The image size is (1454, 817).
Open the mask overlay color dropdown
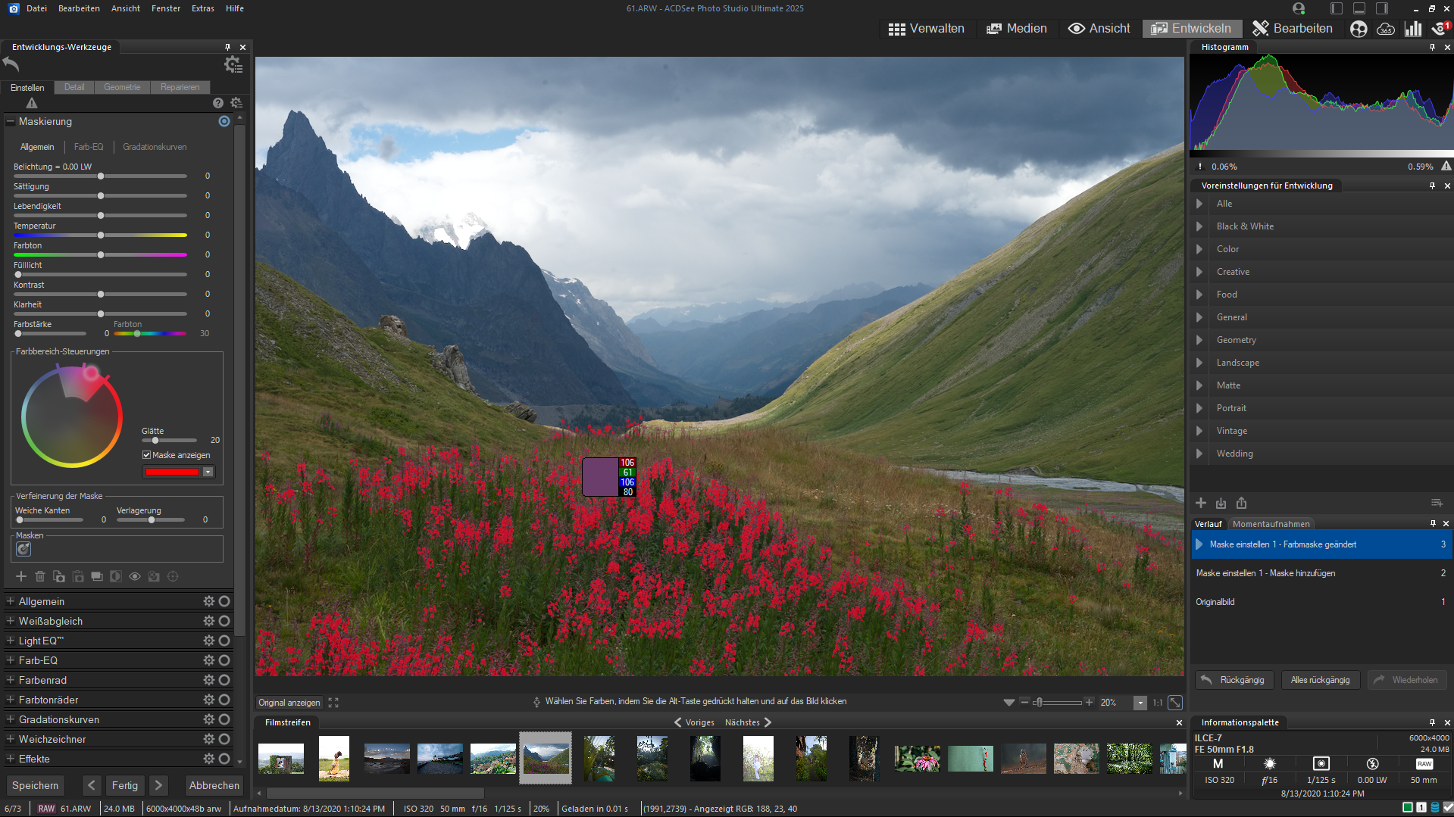point(208,472)
